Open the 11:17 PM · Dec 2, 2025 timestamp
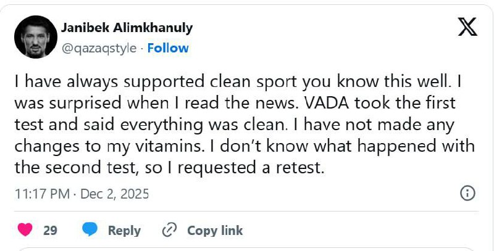 [81, 193]
